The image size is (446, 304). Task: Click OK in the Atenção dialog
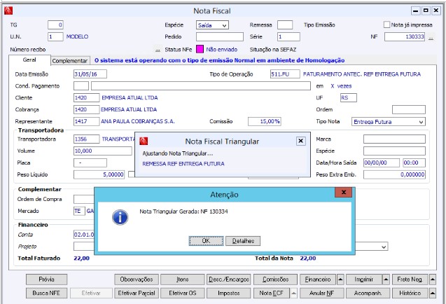point(206,241)
